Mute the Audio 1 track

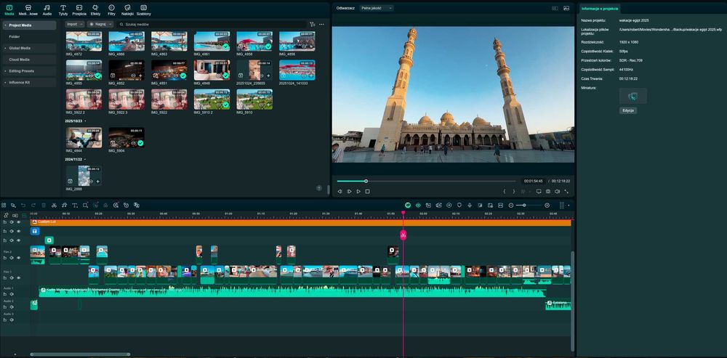(x=12, y=294)
